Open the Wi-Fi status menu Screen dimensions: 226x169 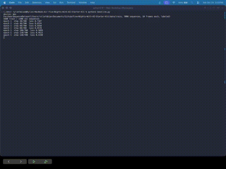(174, 2)
